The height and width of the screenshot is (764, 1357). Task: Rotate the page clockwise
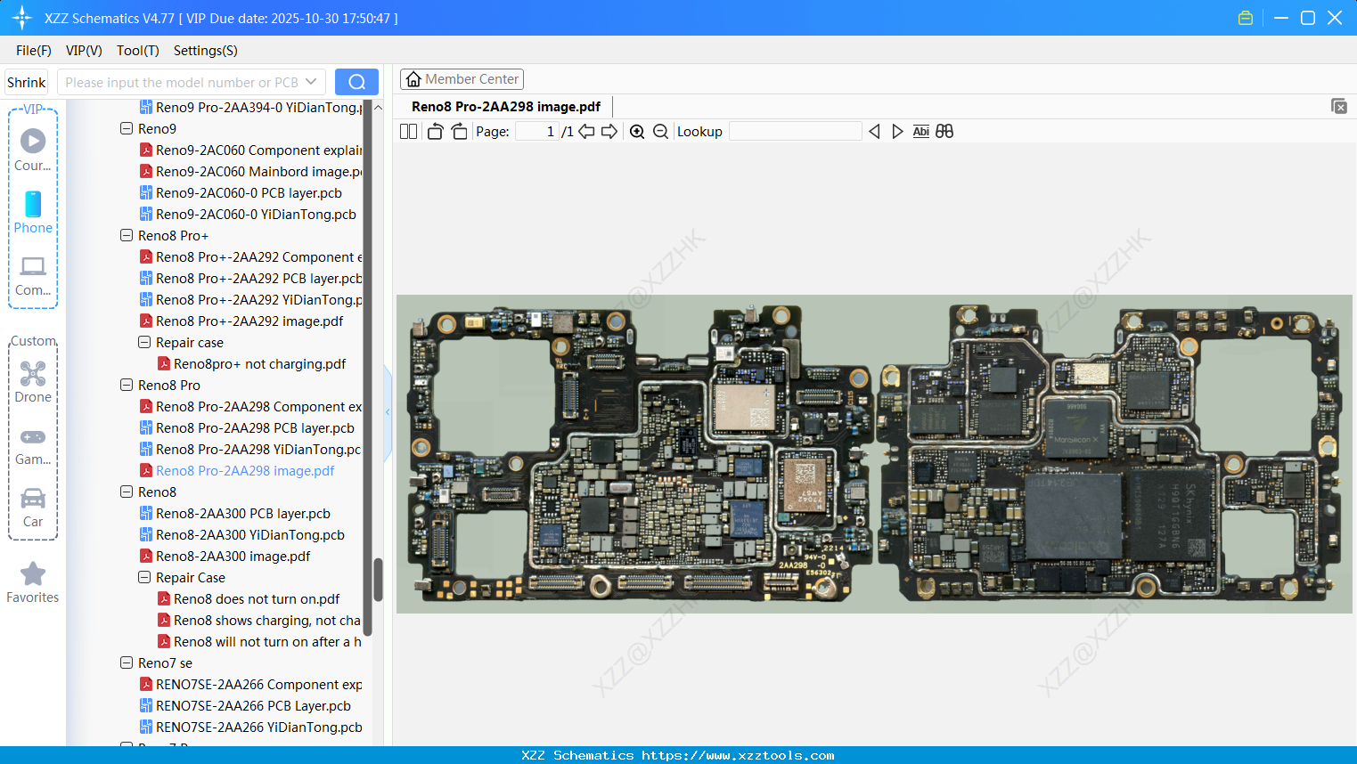(x=460, y=132)
